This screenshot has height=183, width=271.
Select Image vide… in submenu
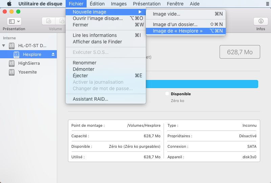click(186, 14)
